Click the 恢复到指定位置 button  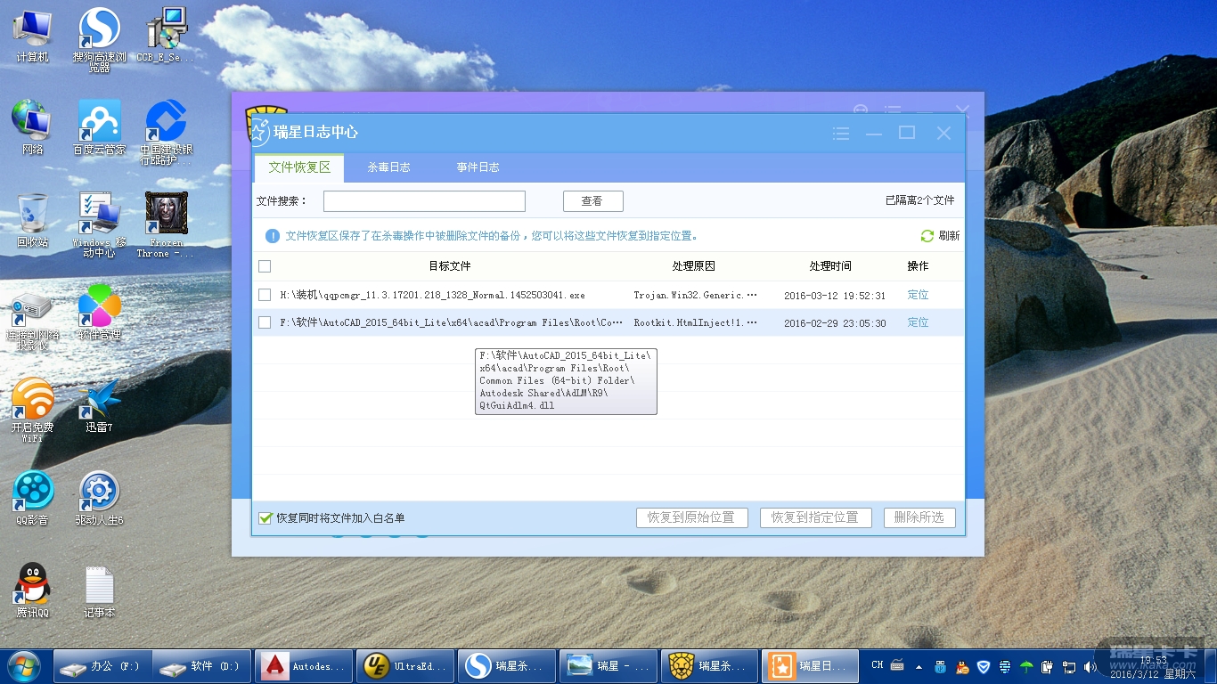815,517
